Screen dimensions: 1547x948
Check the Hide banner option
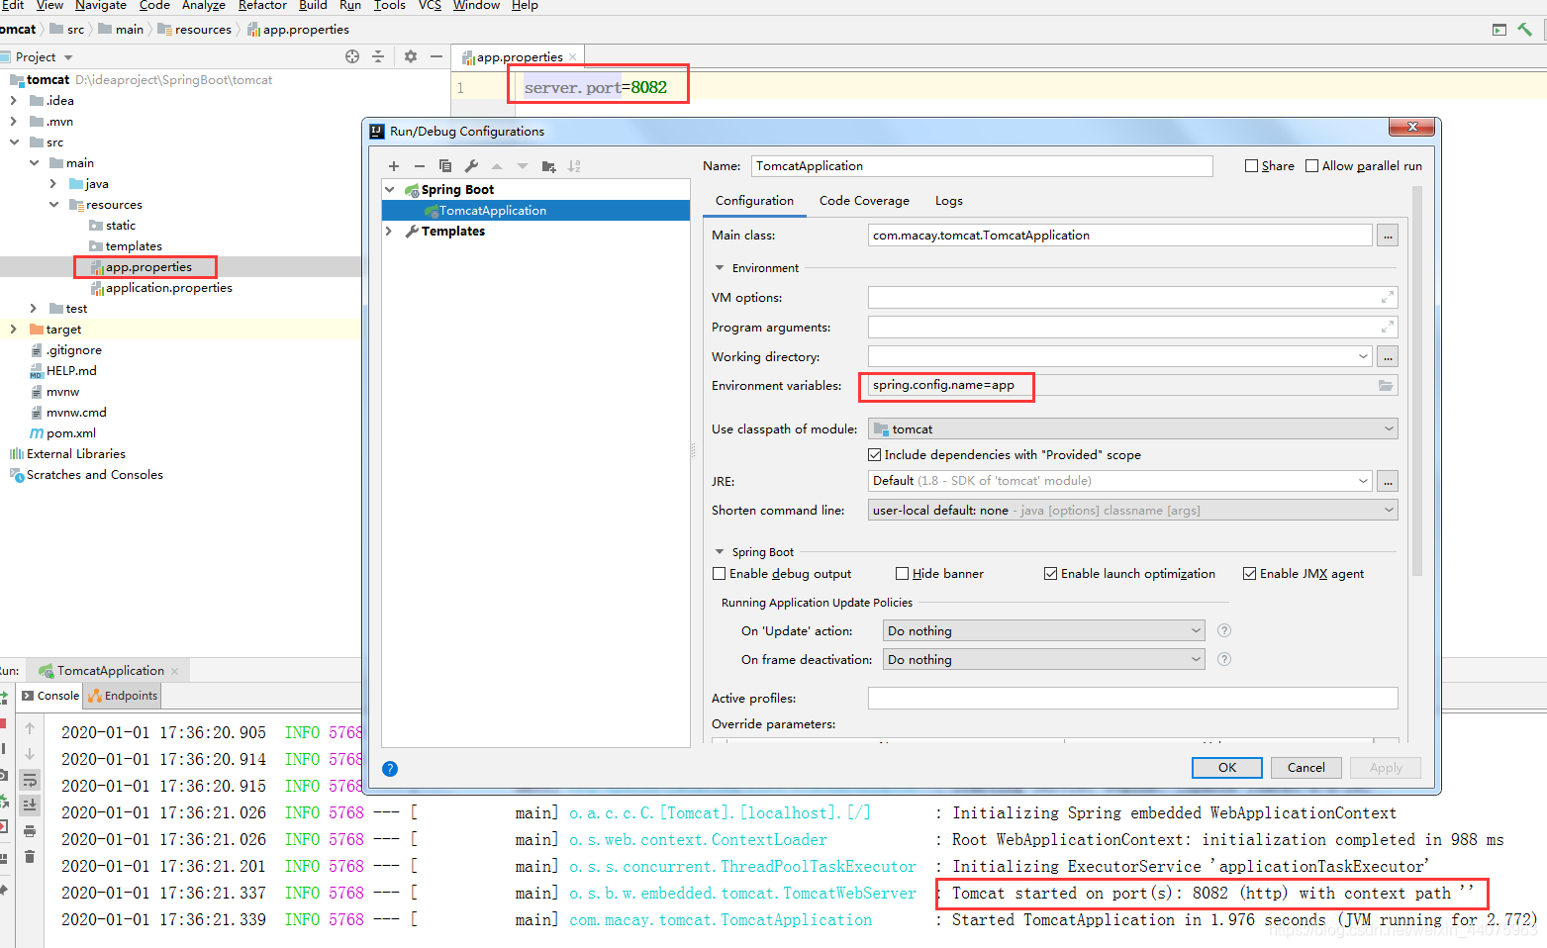pyautogui.click(x=902, y=574)
